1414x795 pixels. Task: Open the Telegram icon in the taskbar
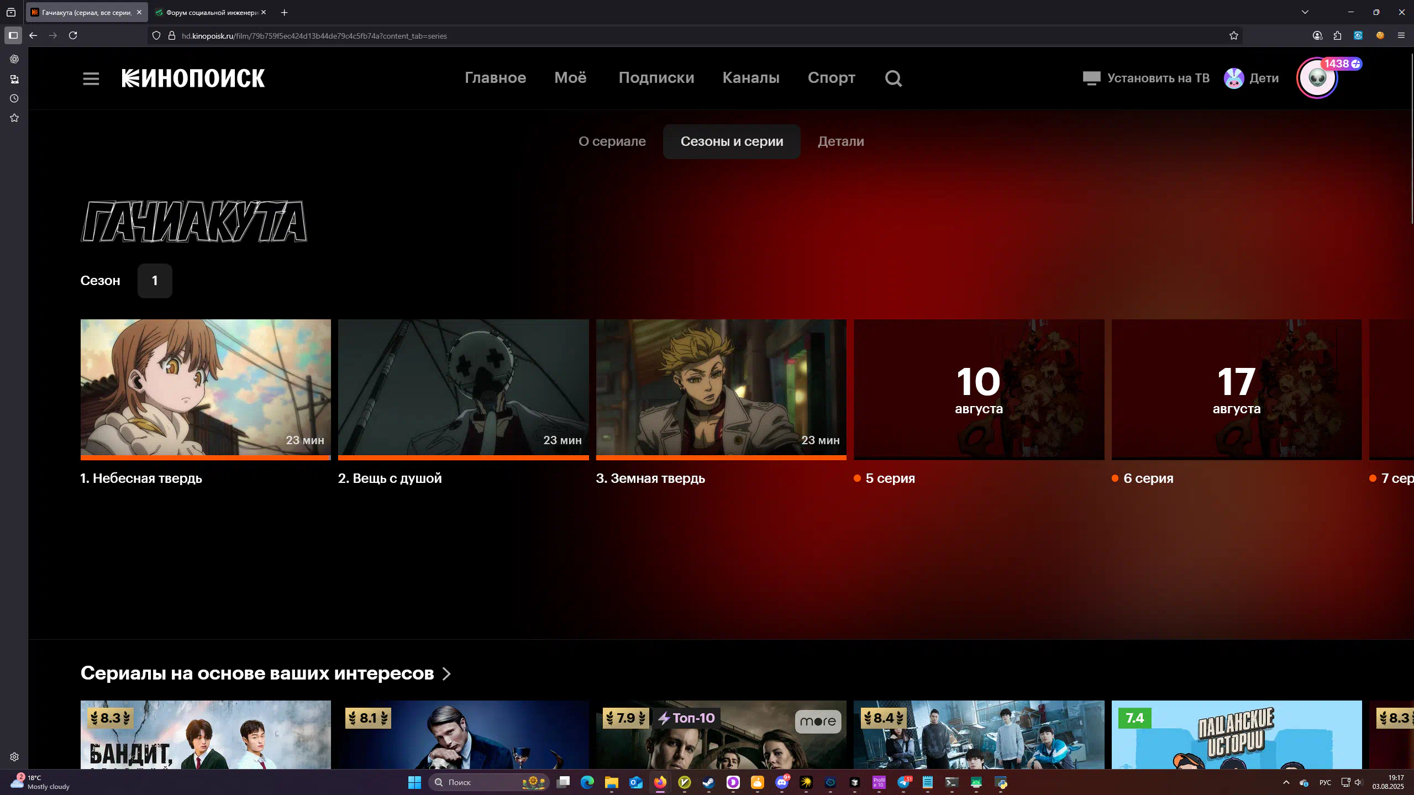coord(903,782)
